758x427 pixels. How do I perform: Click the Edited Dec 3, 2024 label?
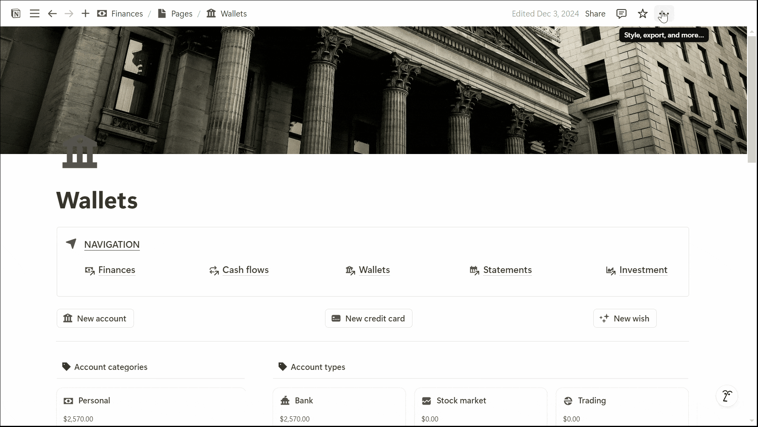point(545,14)
